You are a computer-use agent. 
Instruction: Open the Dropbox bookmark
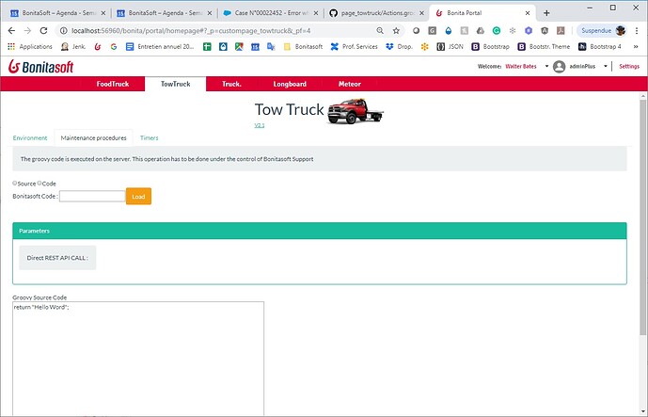pos(399,47)
